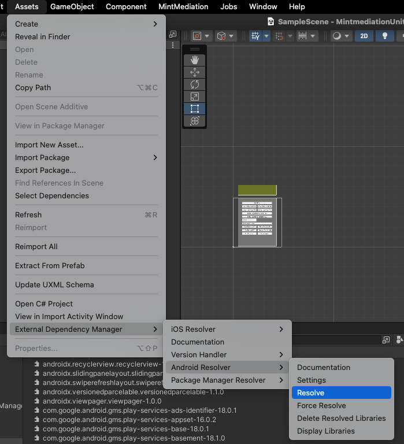Toggle 2D scene view mode
The image size is (404, 444).
[364, 36]
